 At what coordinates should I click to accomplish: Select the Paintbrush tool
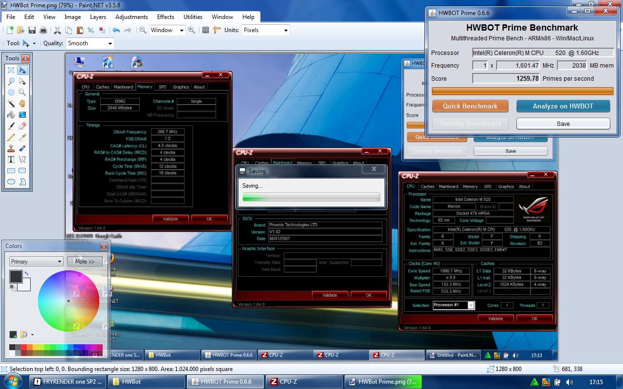(x=11, y=126)
